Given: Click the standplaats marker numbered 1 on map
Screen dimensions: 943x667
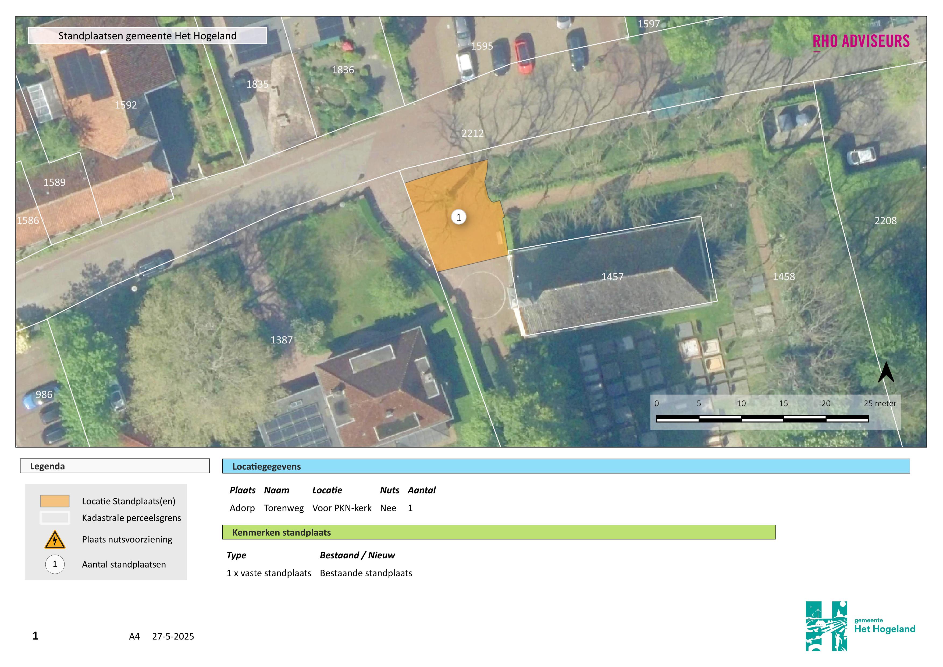Looking at the screenshot, I should (x=459, y=217).
